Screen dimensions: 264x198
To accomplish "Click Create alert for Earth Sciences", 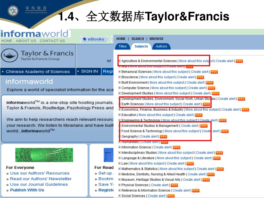I will coord(192,104).
